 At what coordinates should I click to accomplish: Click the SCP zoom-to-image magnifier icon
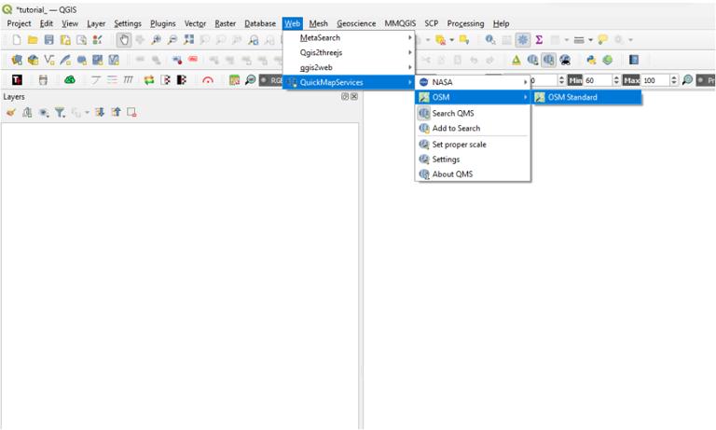pos(250,80)
